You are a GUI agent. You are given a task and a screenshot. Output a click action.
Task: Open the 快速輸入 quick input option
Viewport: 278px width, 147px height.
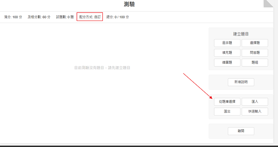[255, 111]
